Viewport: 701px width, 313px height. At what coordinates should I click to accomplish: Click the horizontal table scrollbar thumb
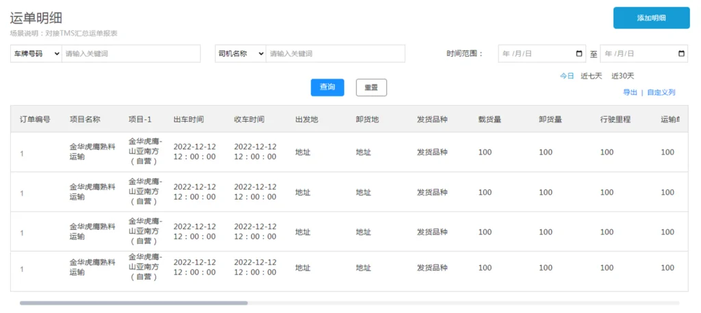tap(133, 303)
